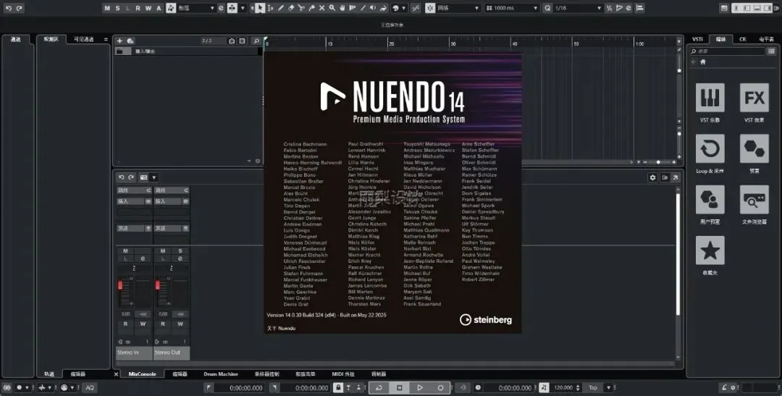
Task: Open Stereo In routing dropdown
Action: pos(134,190)
